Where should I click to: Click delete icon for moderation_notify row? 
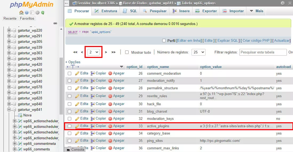click(x=110, y=81)
